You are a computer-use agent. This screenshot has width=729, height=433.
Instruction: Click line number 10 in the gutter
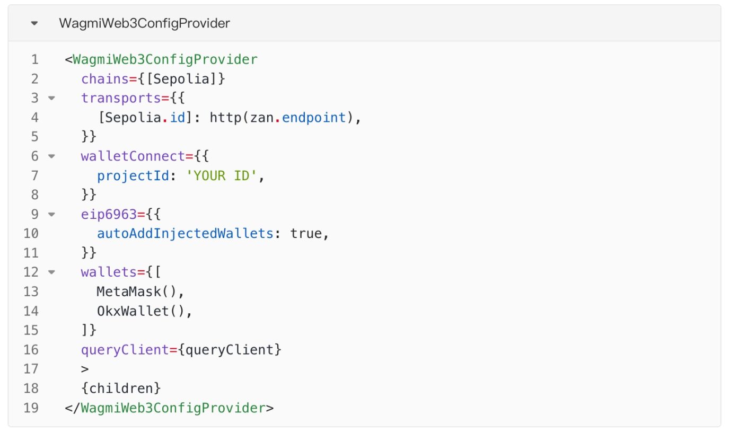pyautogui.click(x=31, y=234)
